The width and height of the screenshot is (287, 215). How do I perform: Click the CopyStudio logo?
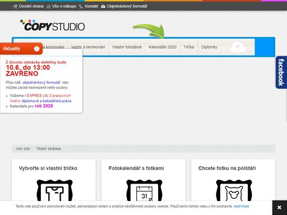click(53, 25)
